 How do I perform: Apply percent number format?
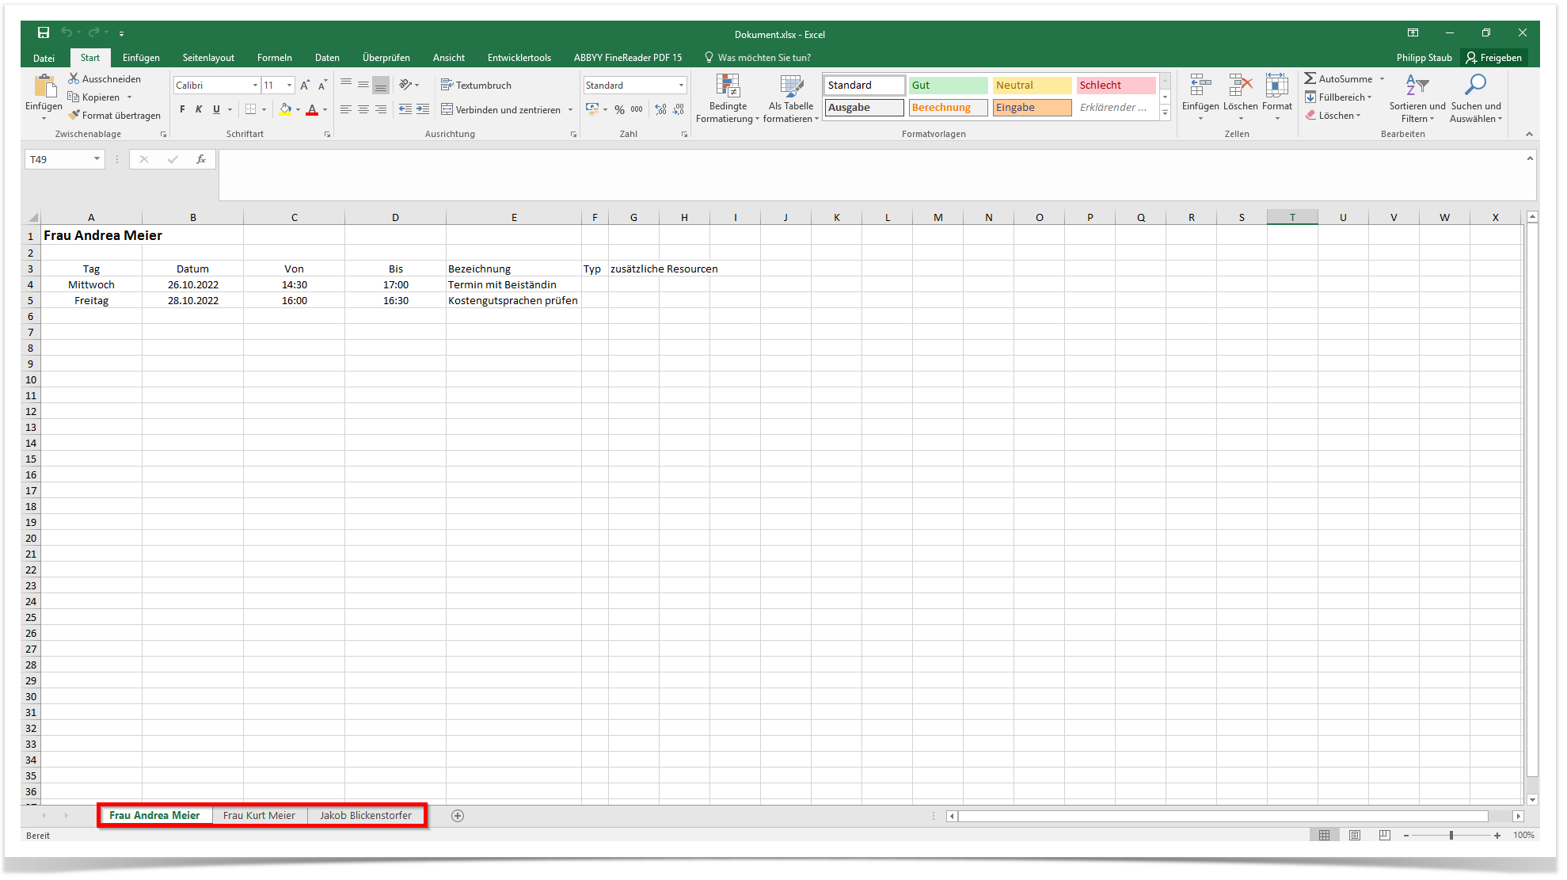[619, 109]
